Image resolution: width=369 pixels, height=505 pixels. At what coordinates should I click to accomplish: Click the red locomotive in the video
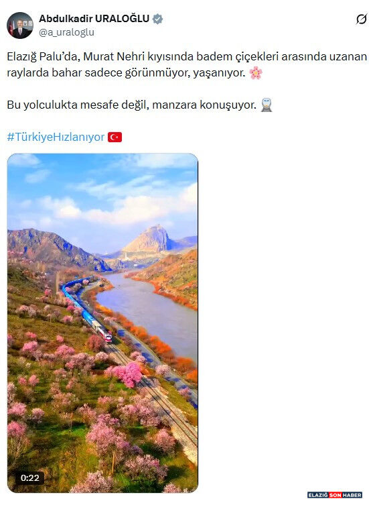[105, 335]
